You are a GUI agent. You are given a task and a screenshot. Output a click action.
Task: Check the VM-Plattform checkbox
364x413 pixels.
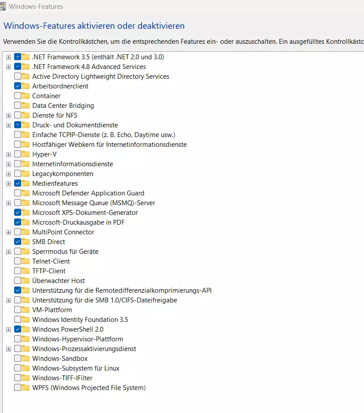[x=18, y=310]
